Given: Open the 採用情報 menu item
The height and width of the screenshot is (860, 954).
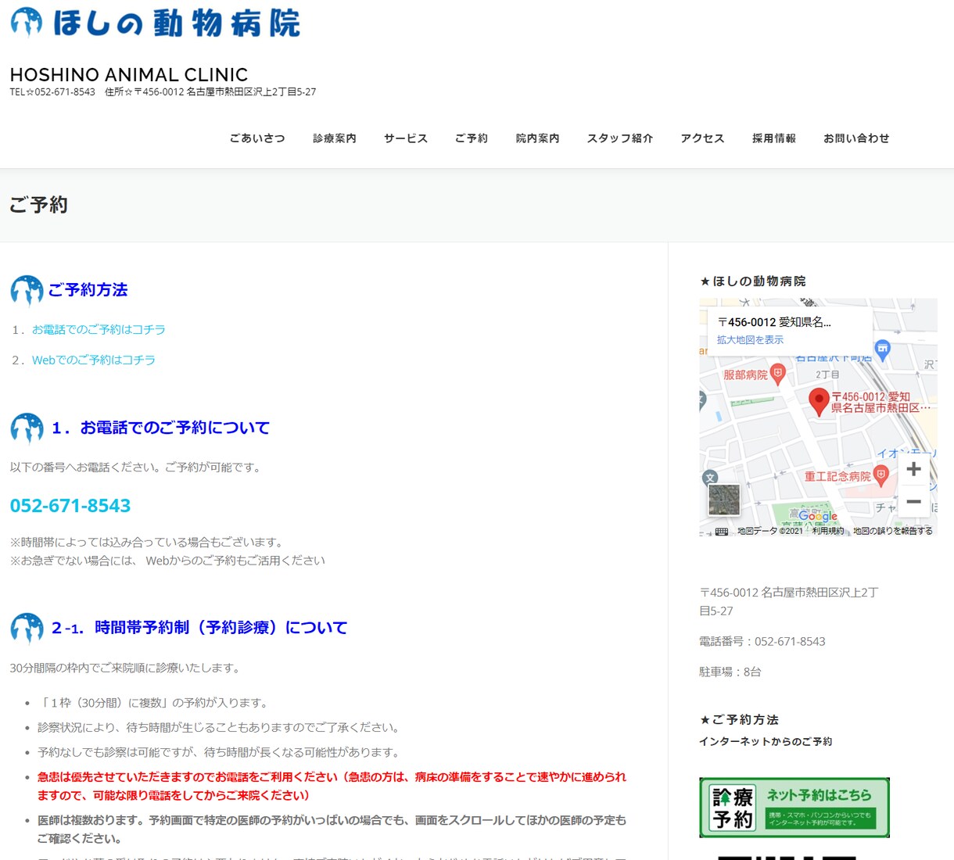Looking at the screenshot, I should point(774,138).
